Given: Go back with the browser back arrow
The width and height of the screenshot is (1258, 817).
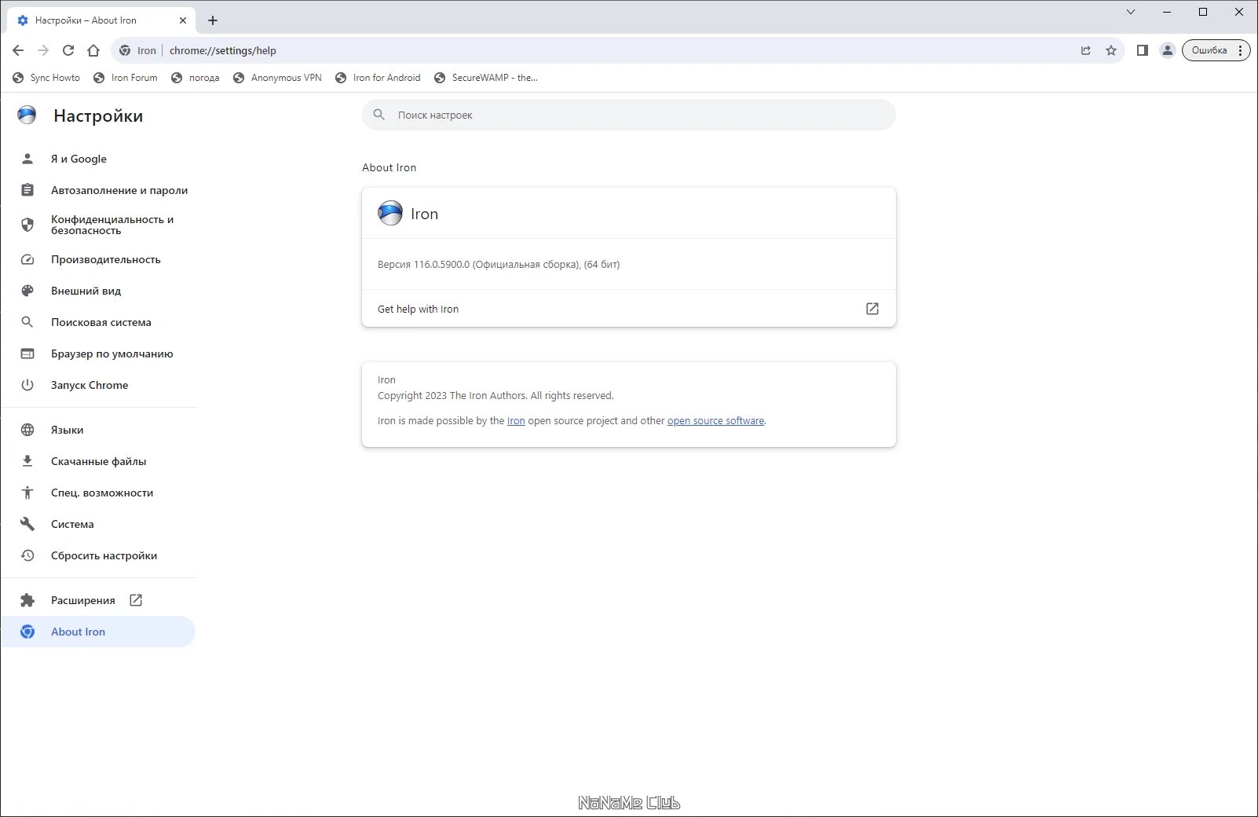Looking at the screenshot, I should pos(18,50).
